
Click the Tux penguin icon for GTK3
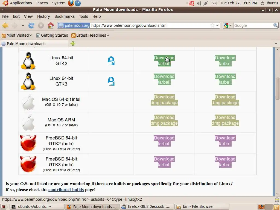[28, 81]
